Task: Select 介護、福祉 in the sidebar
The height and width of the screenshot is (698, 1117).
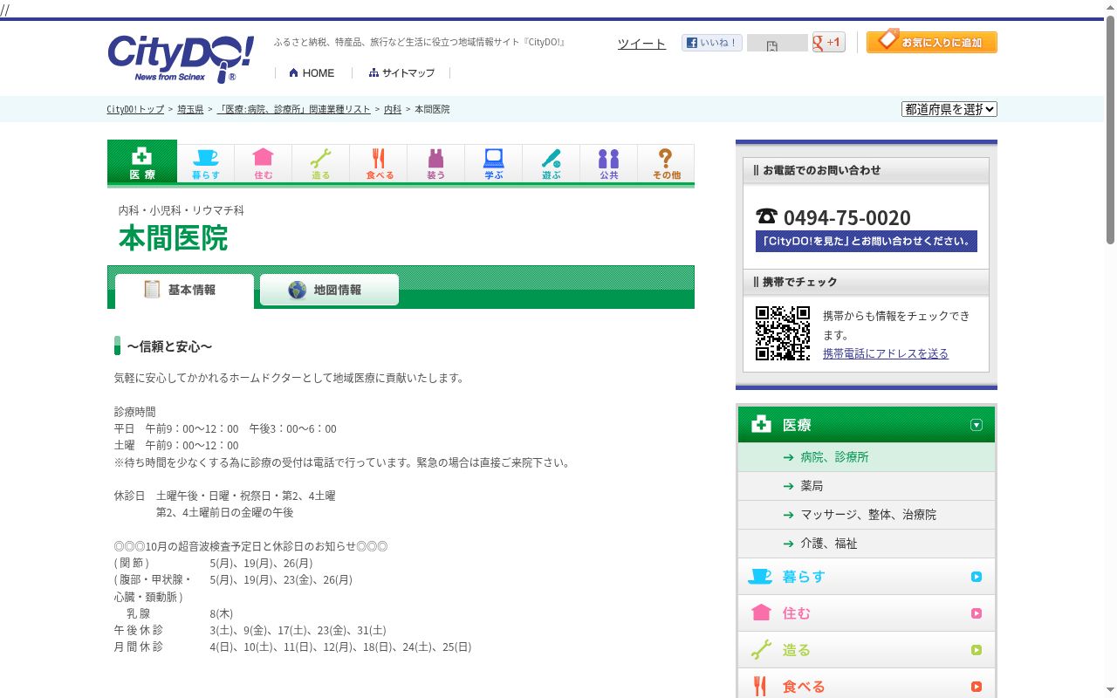Action: pos(867,544)
